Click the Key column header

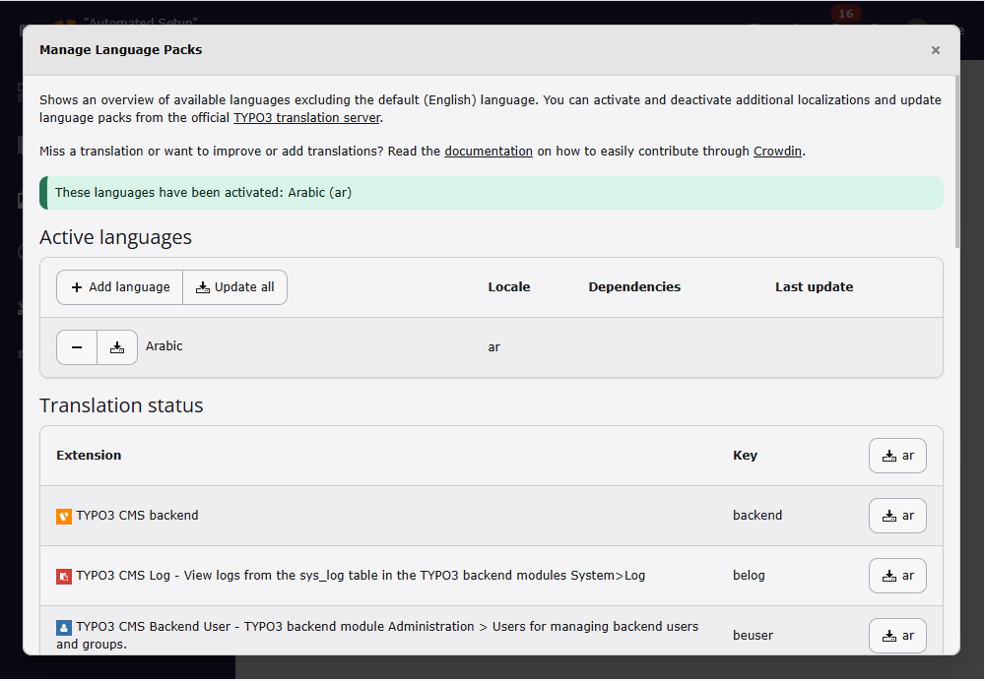click(x=745, y=455)
